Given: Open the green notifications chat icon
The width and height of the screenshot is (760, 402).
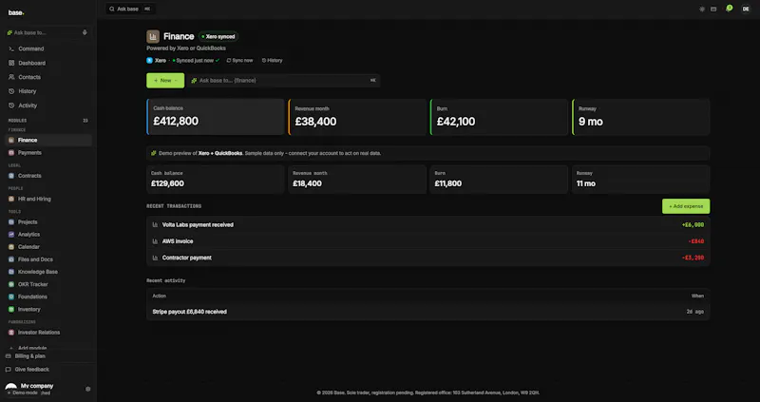Looking at the screenshot, I should (x=729, y=9).
